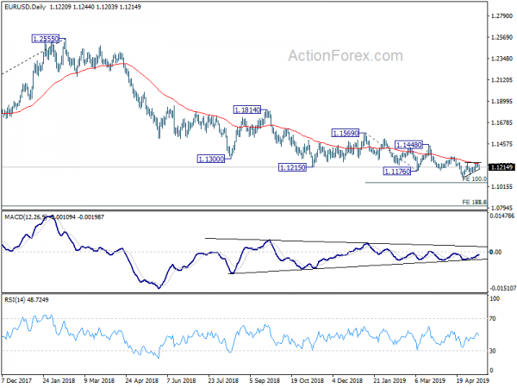Select the 1.12150 price label
The height and width of the screenshot is (388, 517).
point(292,167)
